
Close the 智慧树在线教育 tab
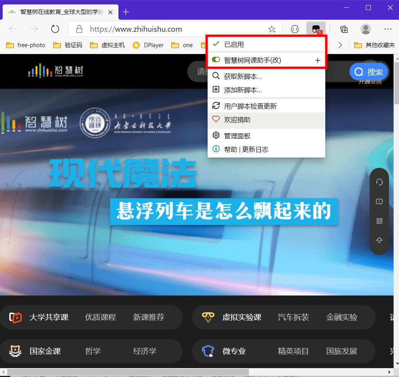[110, 12]
